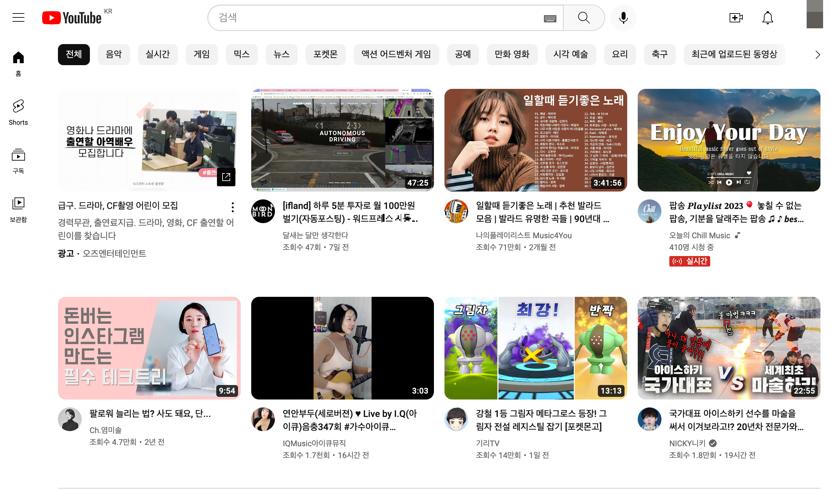Switch to the 만화 영화 category tab
The height and width of the screenshot is (489, 831).
[512, 54]
